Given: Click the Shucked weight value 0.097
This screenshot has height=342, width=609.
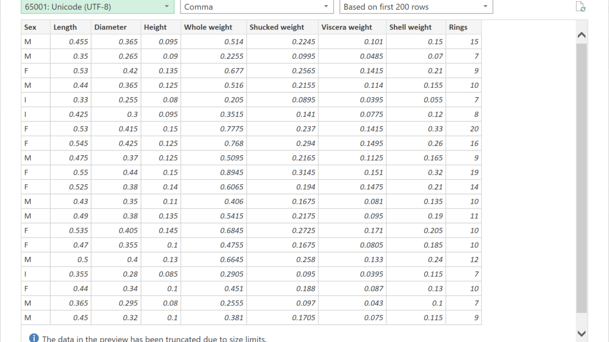Looking at the screenshot, I should point(282,304).
